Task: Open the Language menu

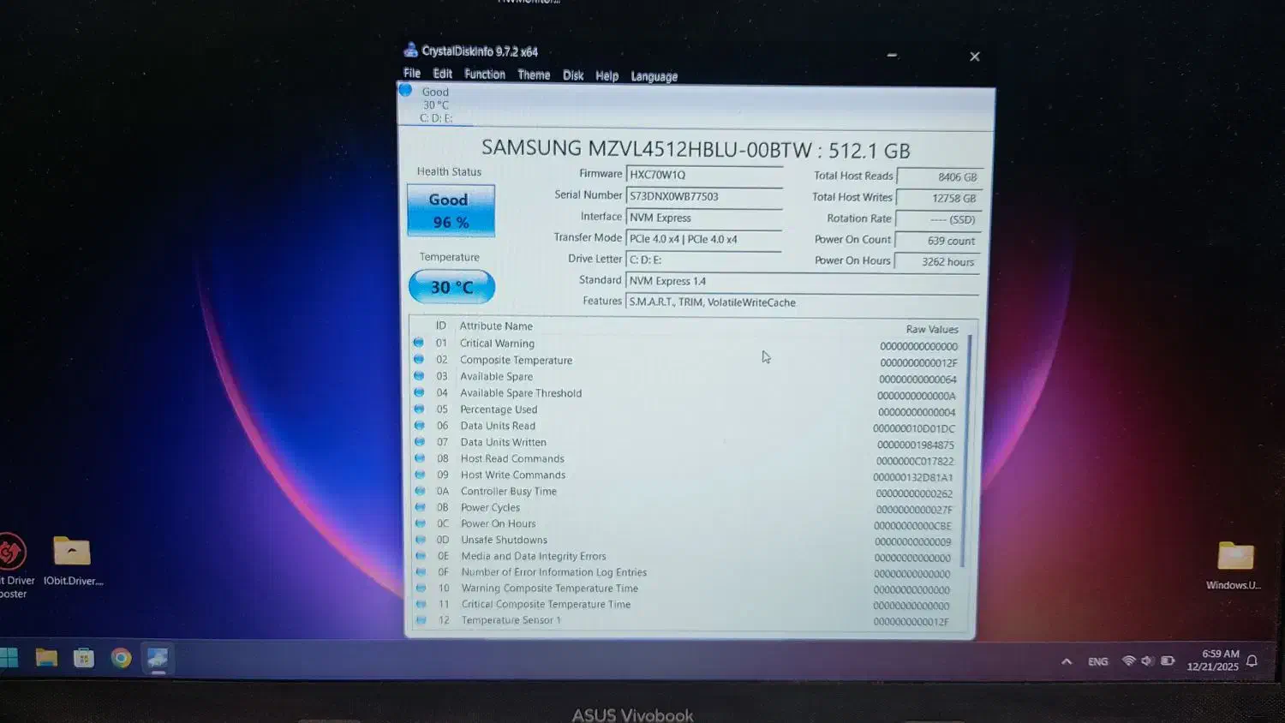Action: (654, 76)
